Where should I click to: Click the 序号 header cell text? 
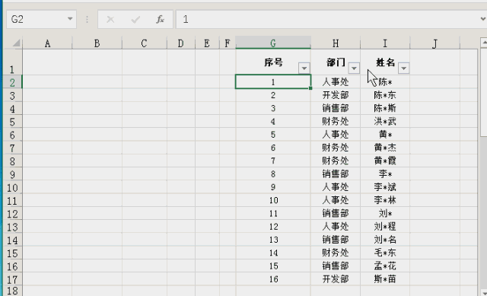point(273,62)
